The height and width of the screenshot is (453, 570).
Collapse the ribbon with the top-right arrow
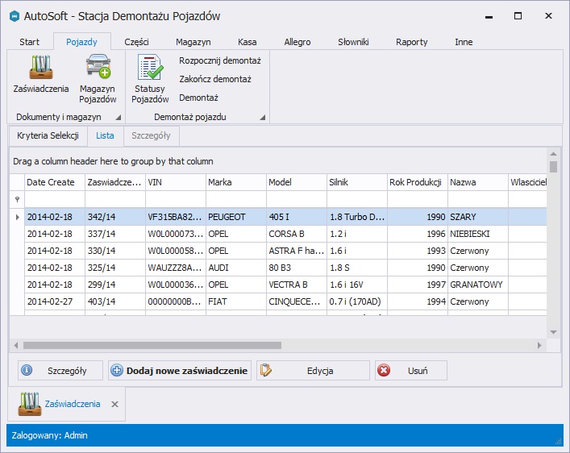[x=558, y=42]
